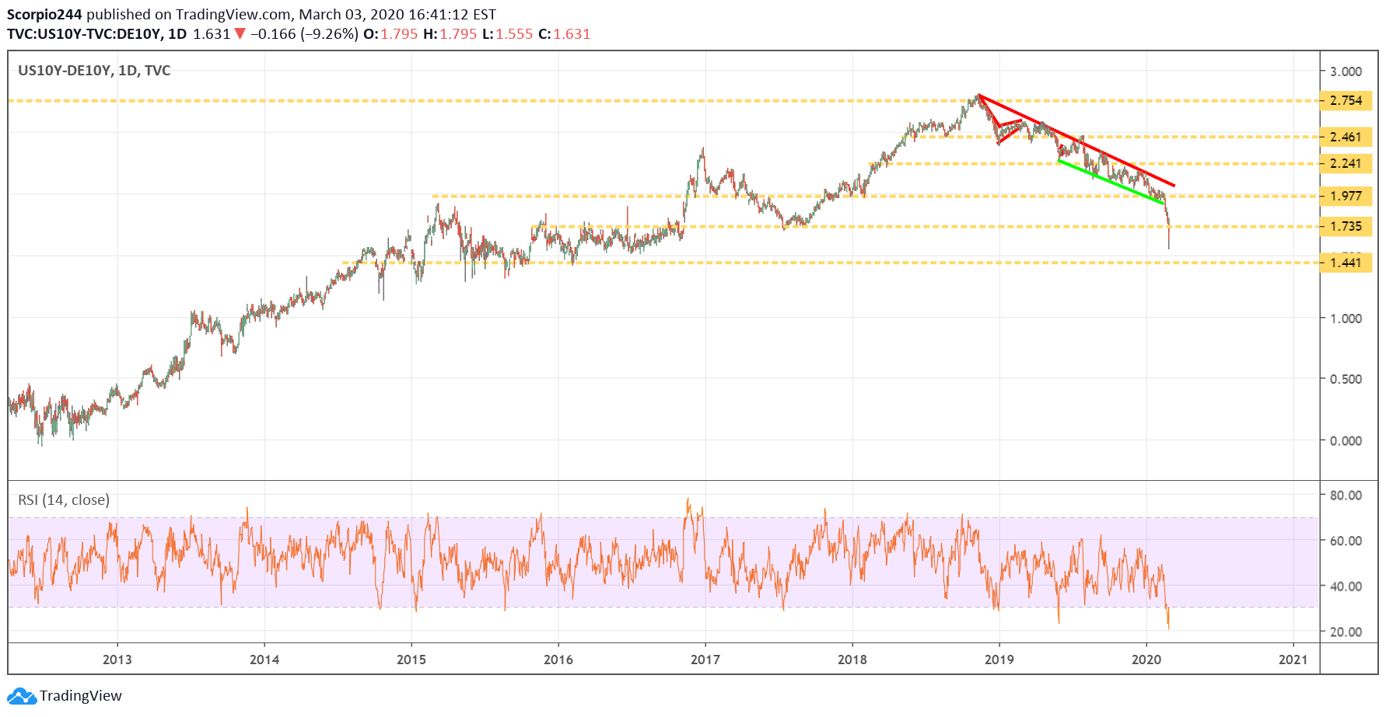Click the 1.441 price level label
The image size is (1386, 717).
pyautogui.click(x=1346, y=263)
